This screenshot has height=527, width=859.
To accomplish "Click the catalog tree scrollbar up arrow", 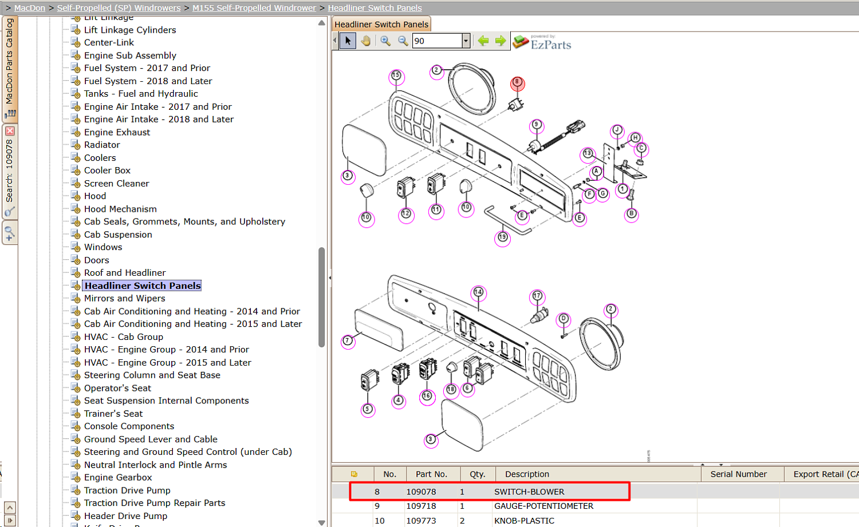I will (x=321, y=23).
